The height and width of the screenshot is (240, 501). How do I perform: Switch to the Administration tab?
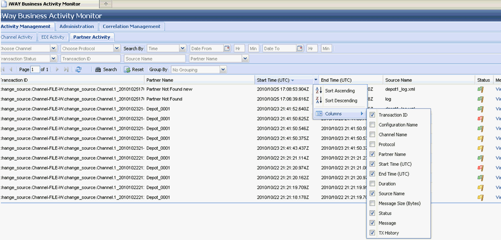pos(77,27)
